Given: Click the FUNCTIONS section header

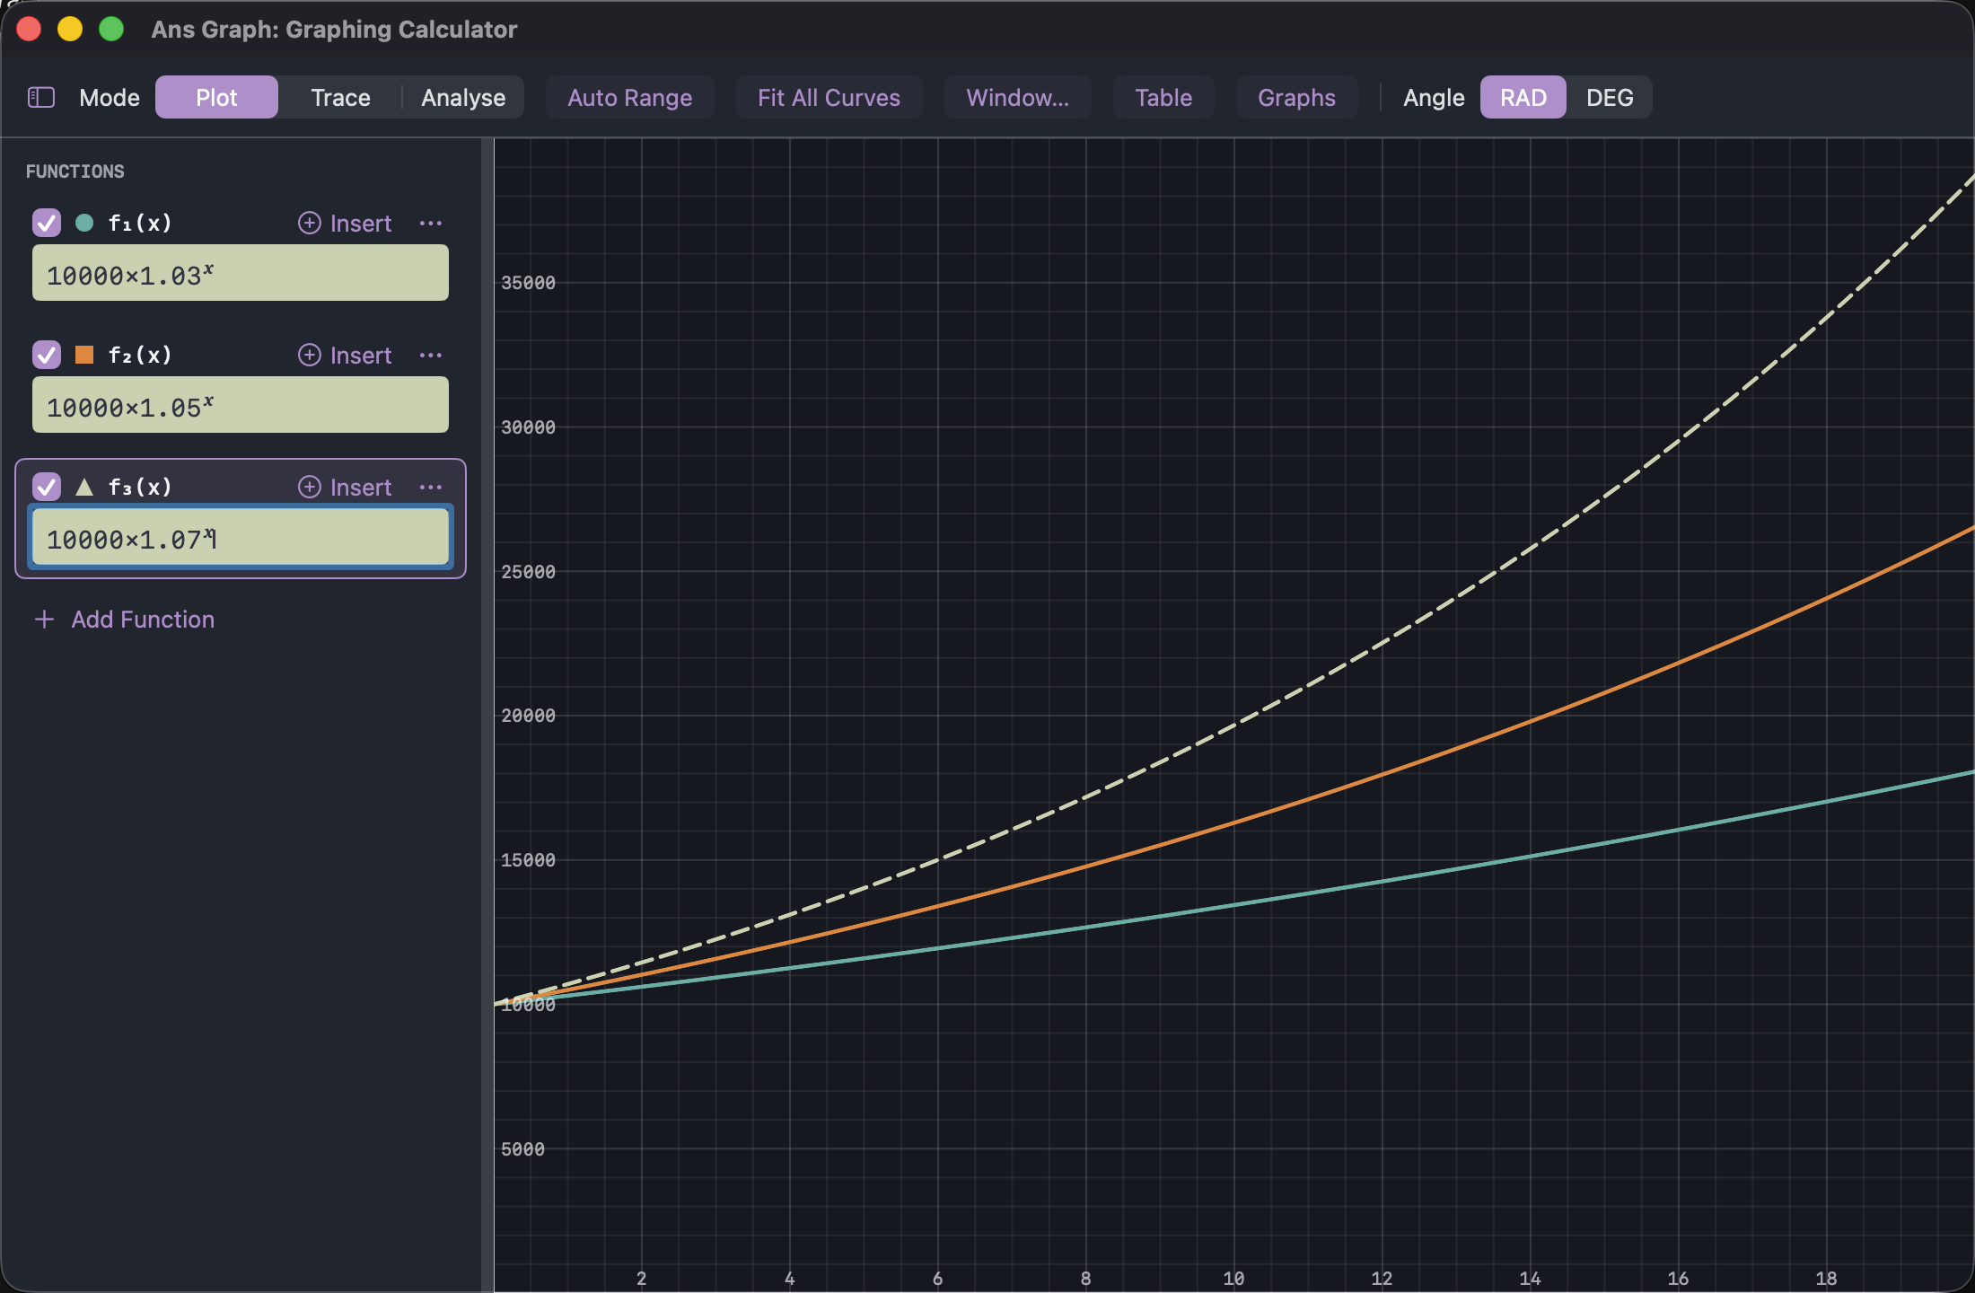Looking at the screenshot, I should click(75, 172).
